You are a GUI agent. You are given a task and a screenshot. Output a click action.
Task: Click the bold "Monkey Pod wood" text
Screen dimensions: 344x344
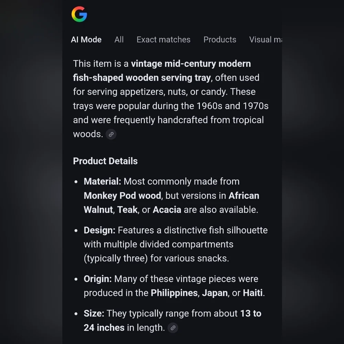point(122,196)
